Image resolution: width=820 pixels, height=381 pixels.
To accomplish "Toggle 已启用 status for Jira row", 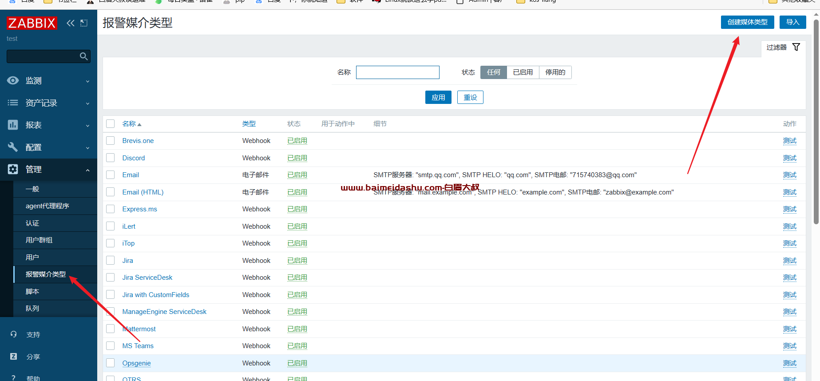I will click(x=297, y=261).
